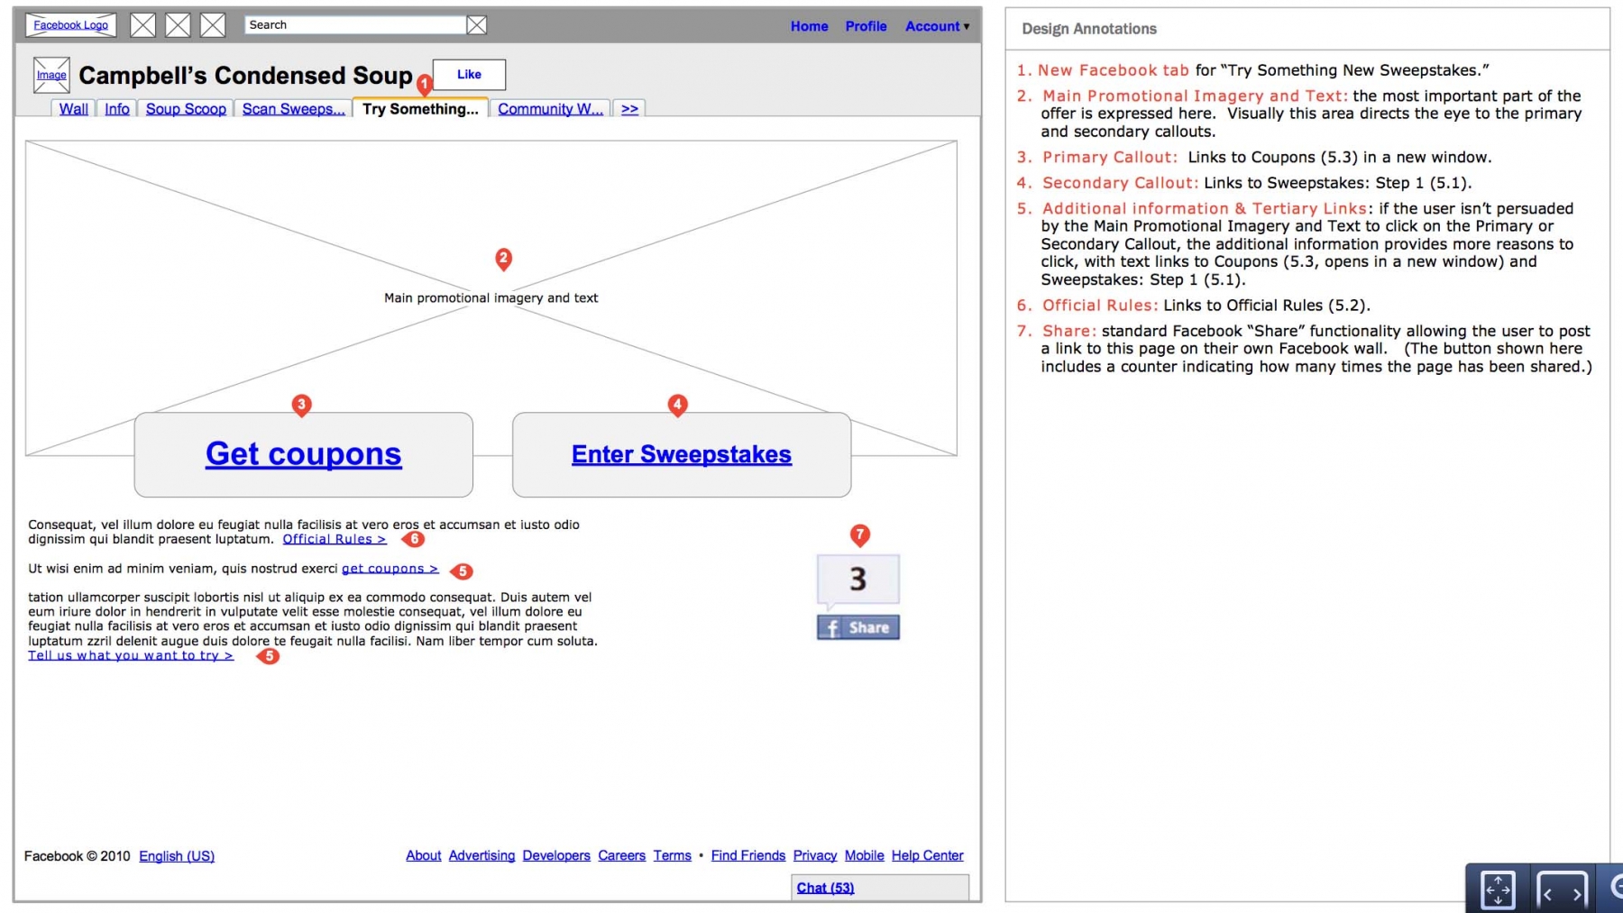This screenshot has height=913, width=1623.
Task: Click the Facebook Logo placeholder
Action: [70, 25]
